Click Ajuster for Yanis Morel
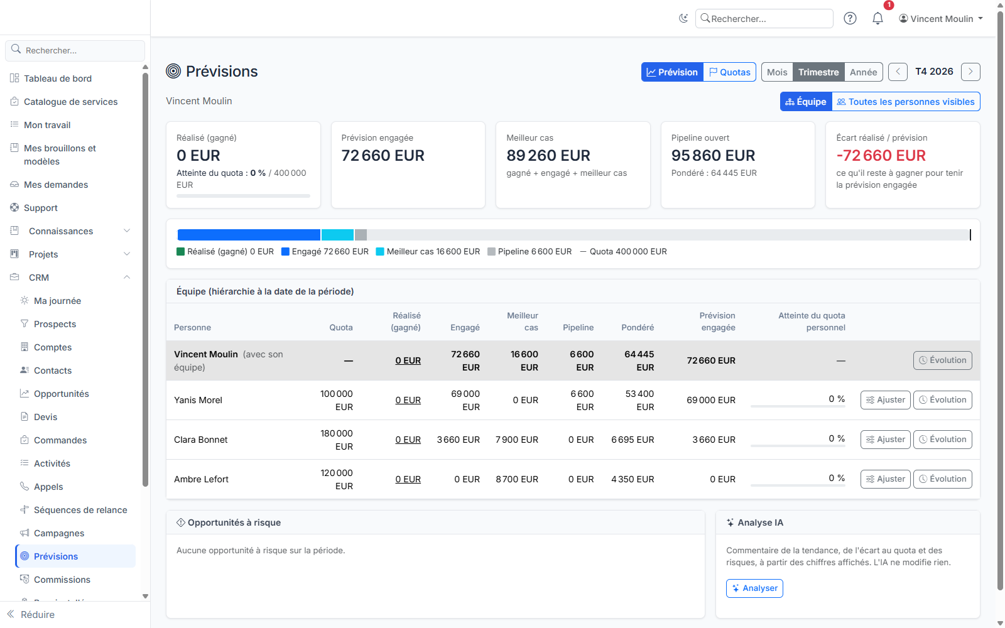1005x628 pixels. tap(885, 400)
